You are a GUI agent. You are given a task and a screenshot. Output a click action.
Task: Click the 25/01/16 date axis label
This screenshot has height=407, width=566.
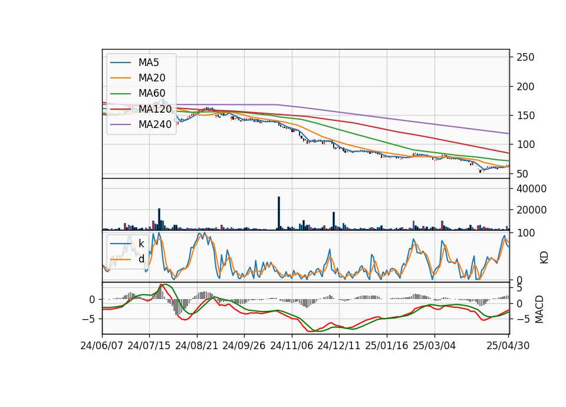point(387,346)
